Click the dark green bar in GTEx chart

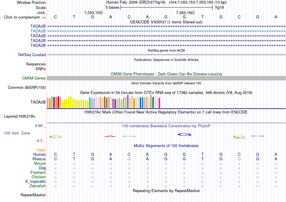153,103
